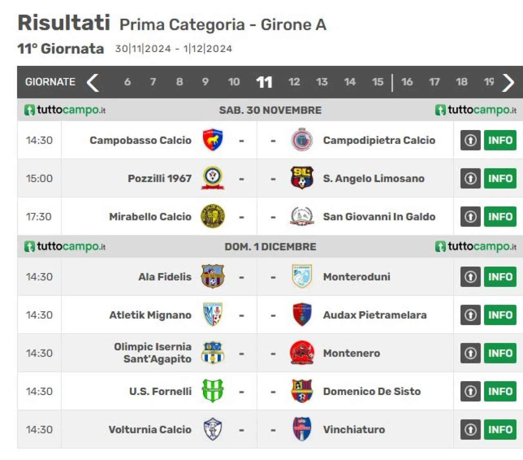Open the Campodipietra Calcio team link
The height and width of the screenshot is (460, 523).
pyautogui.click(x=379, y=140)
